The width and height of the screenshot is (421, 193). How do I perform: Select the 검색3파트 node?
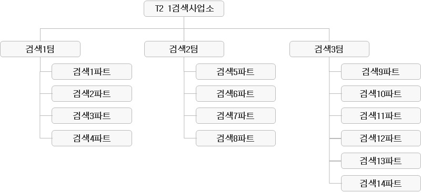click(x=92, y=115)
